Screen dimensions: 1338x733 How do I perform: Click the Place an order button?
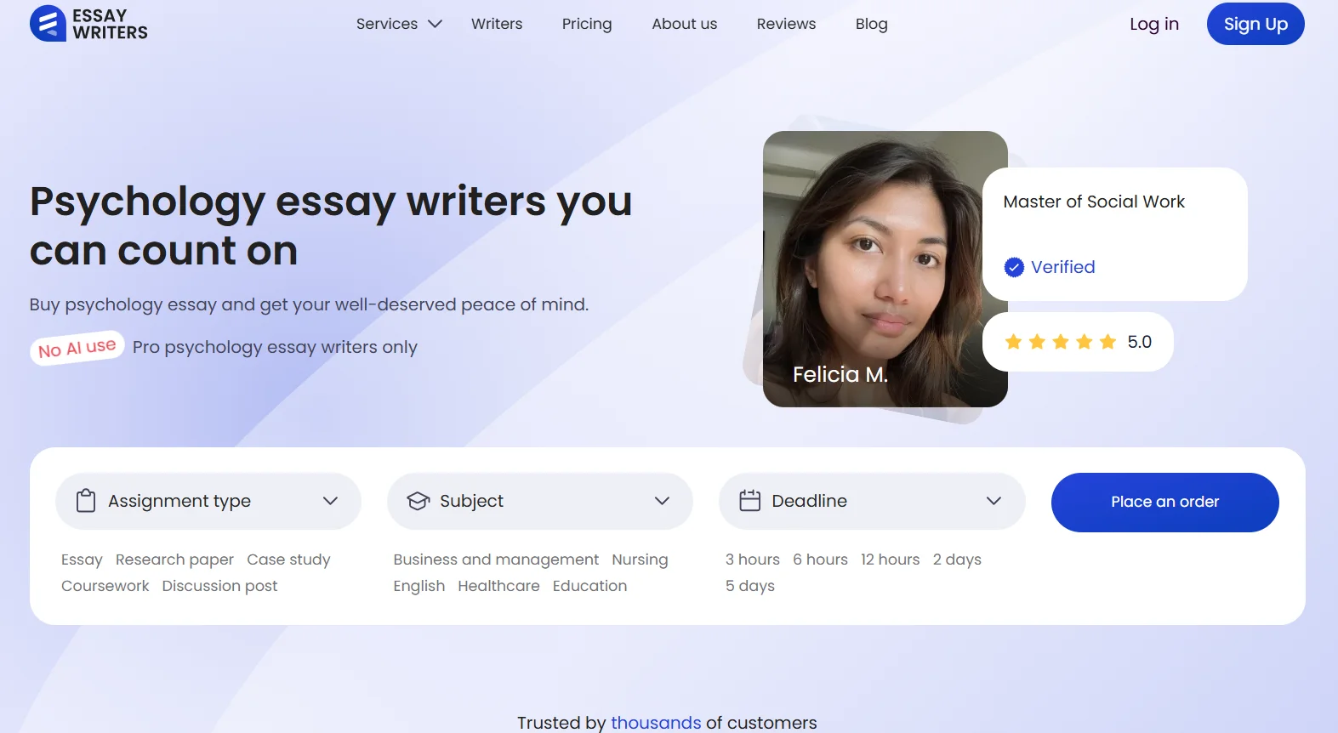click(x=1164, y=502)
